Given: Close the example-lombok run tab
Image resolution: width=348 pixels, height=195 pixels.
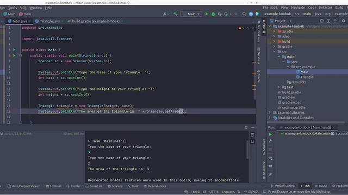Looking at the screenshot, I should [333, 127].
